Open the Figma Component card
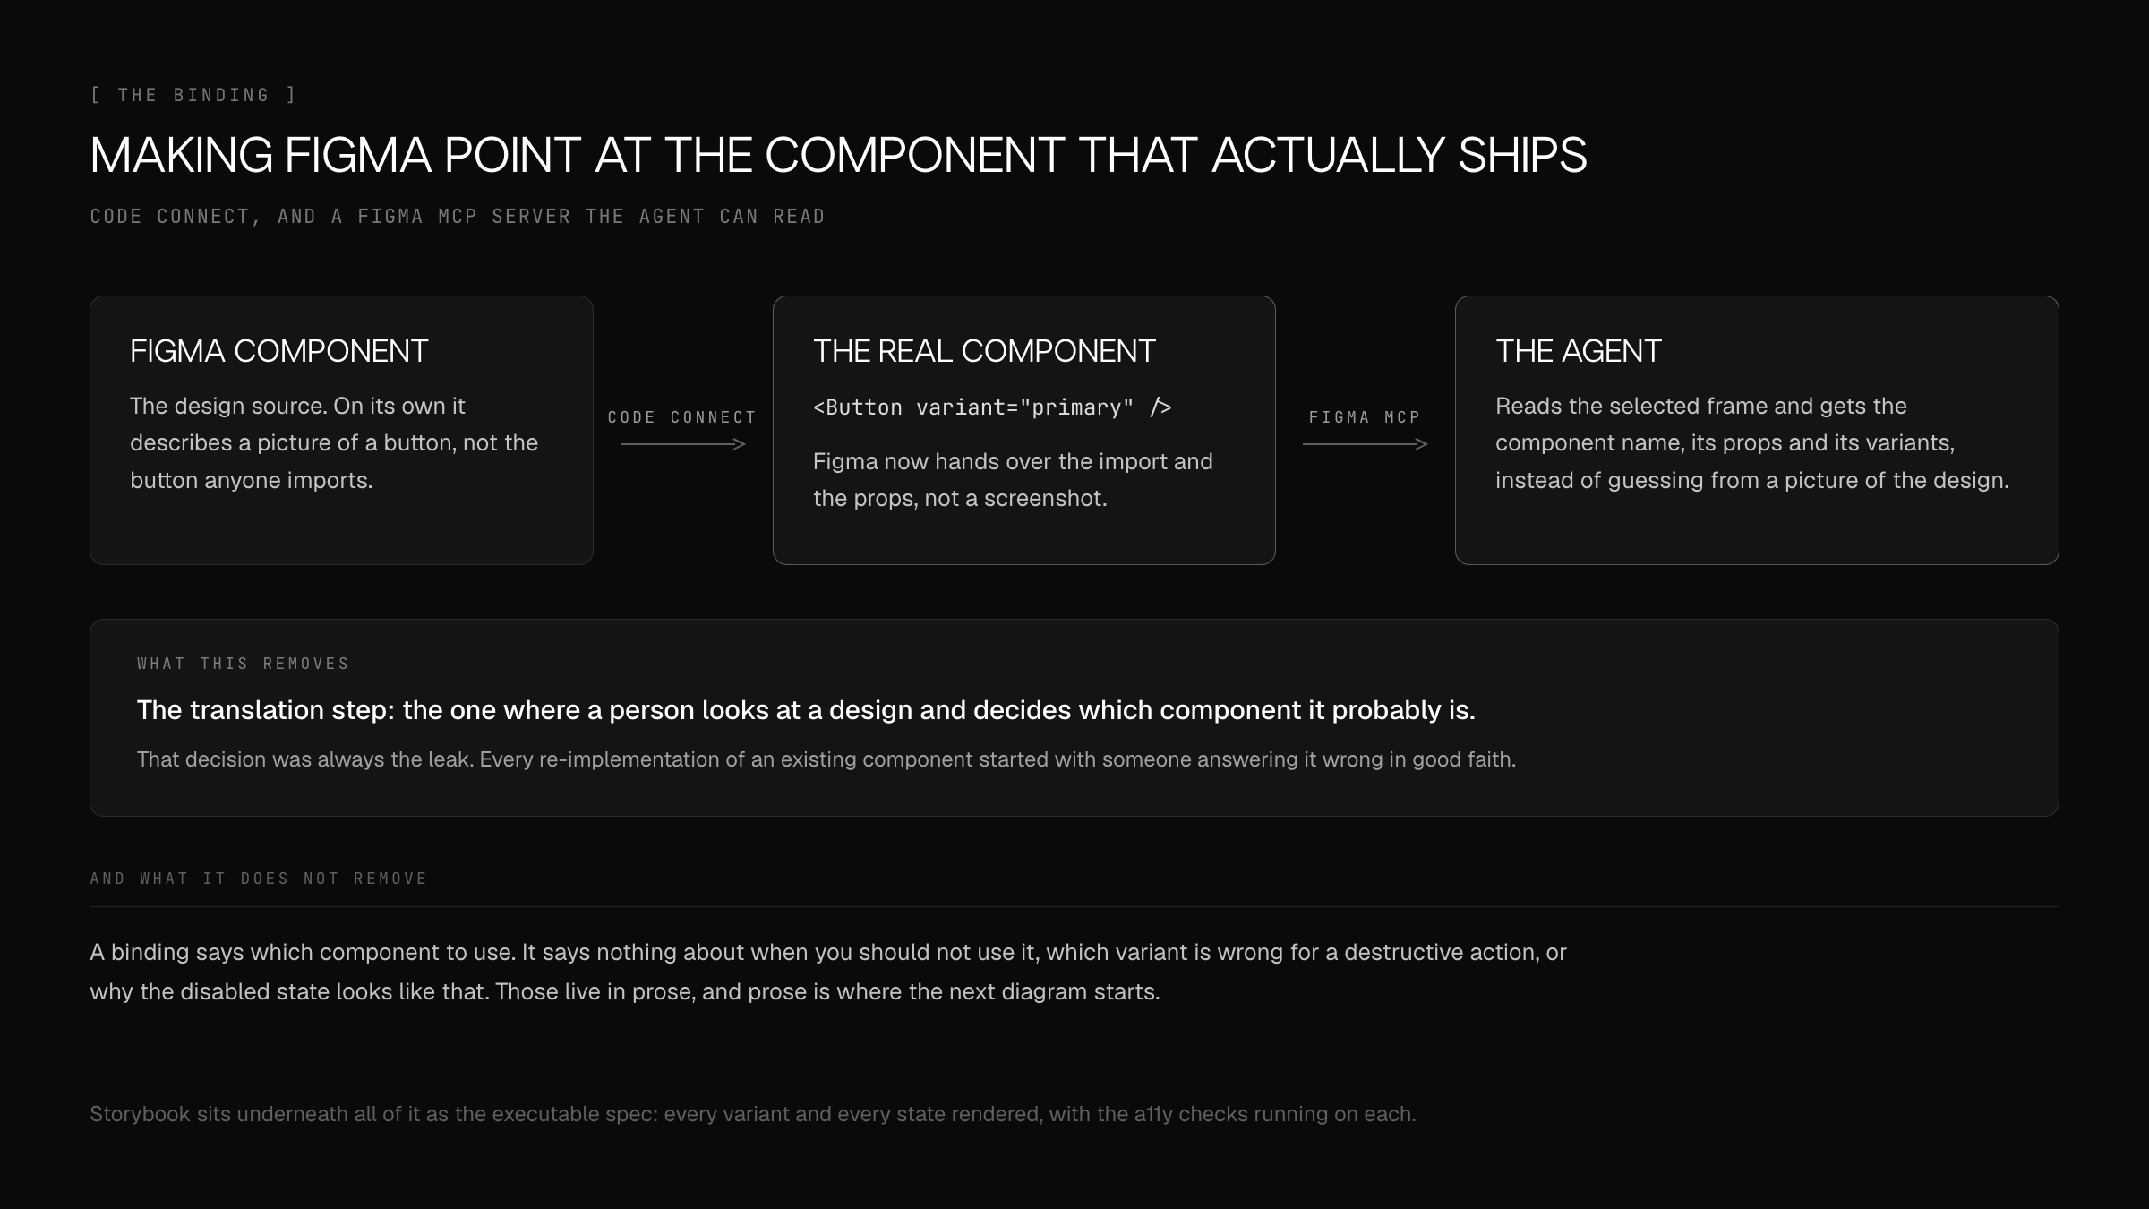 [341, 430]
